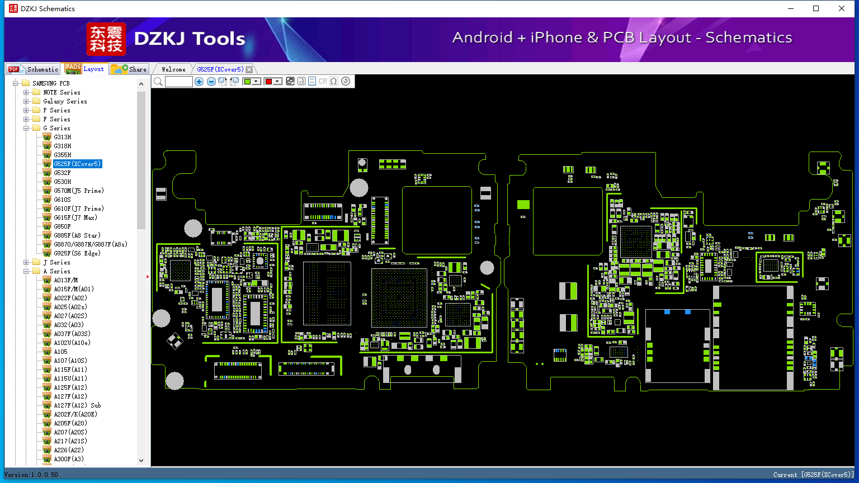
Task: Click the DZKJ app icon in the title bar
Action: 13,8
